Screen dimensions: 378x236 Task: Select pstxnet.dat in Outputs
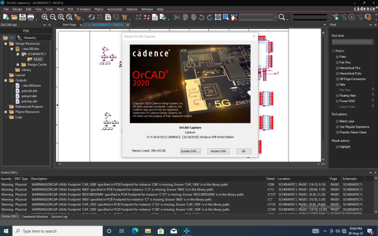(29, 91)
